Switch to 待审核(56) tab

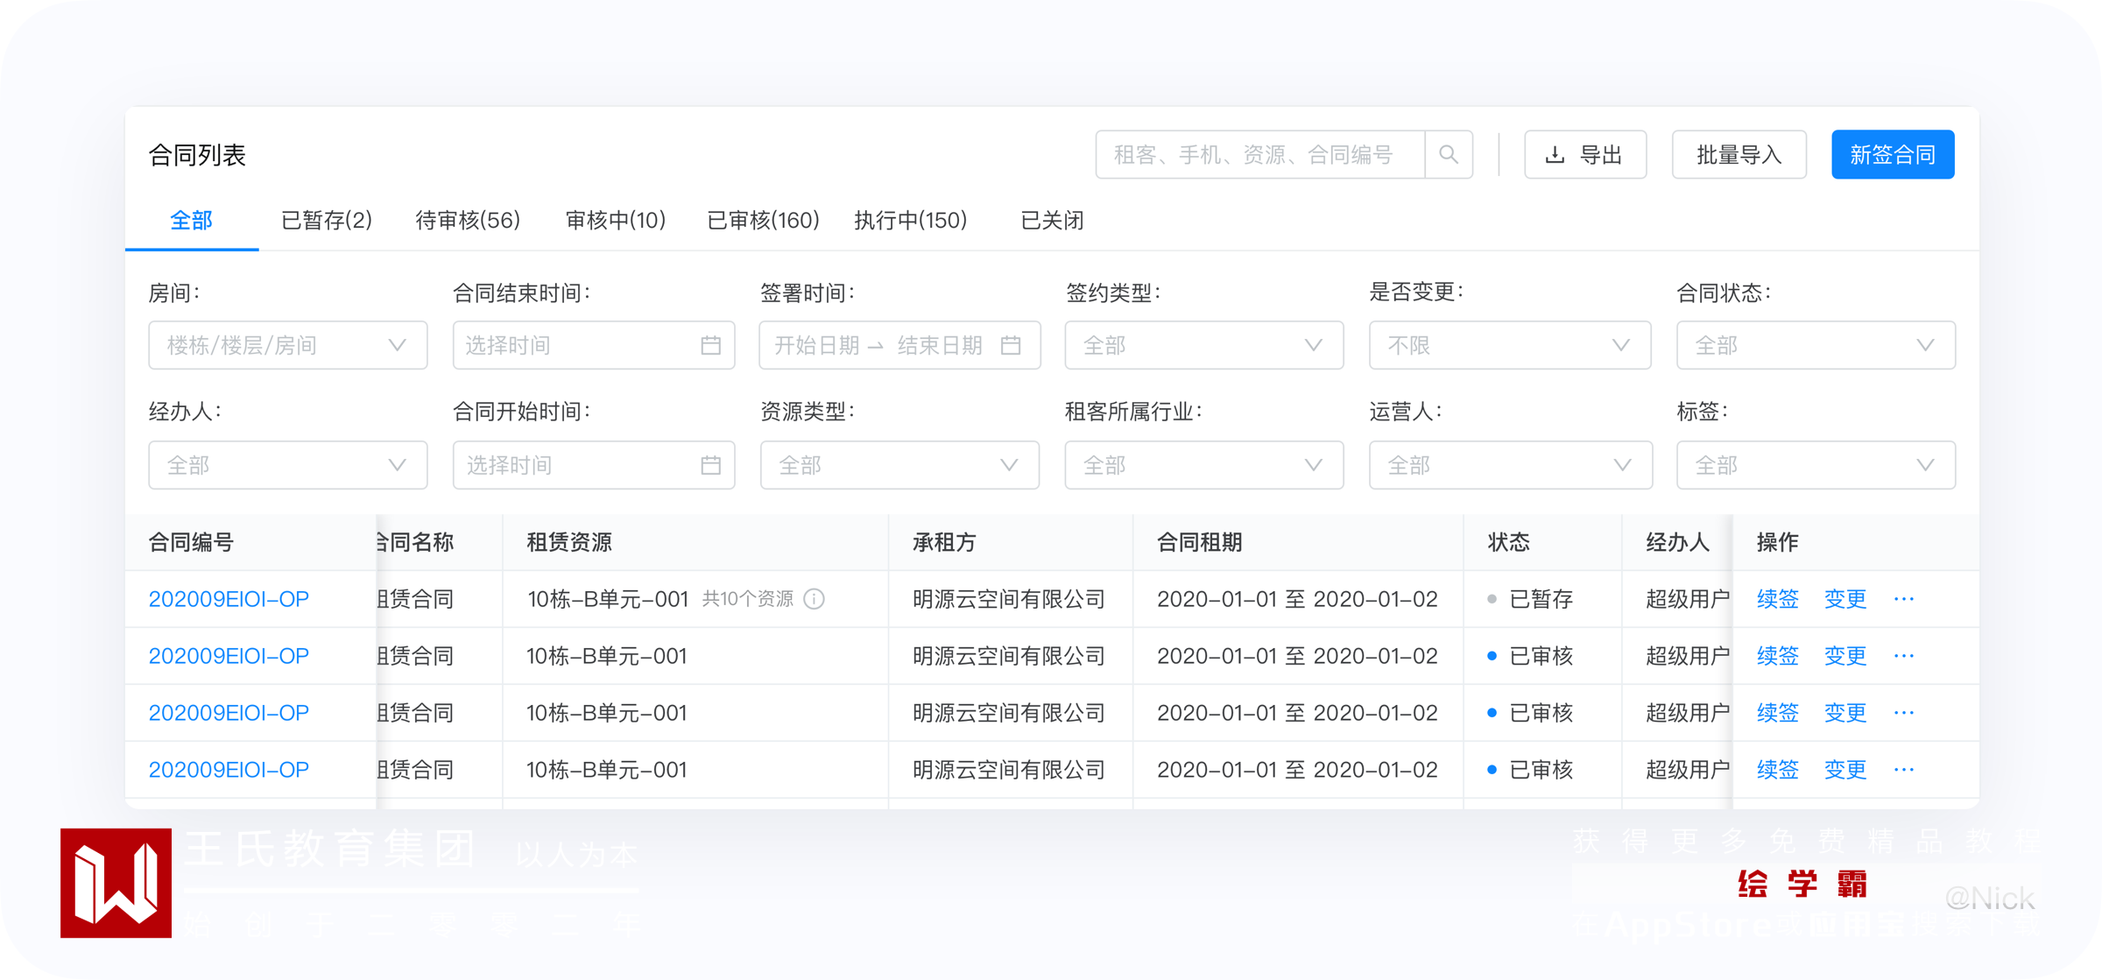click(468, 220)
